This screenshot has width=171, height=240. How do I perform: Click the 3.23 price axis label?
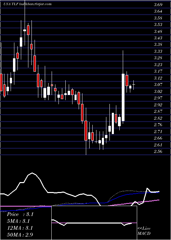[158, 65]
